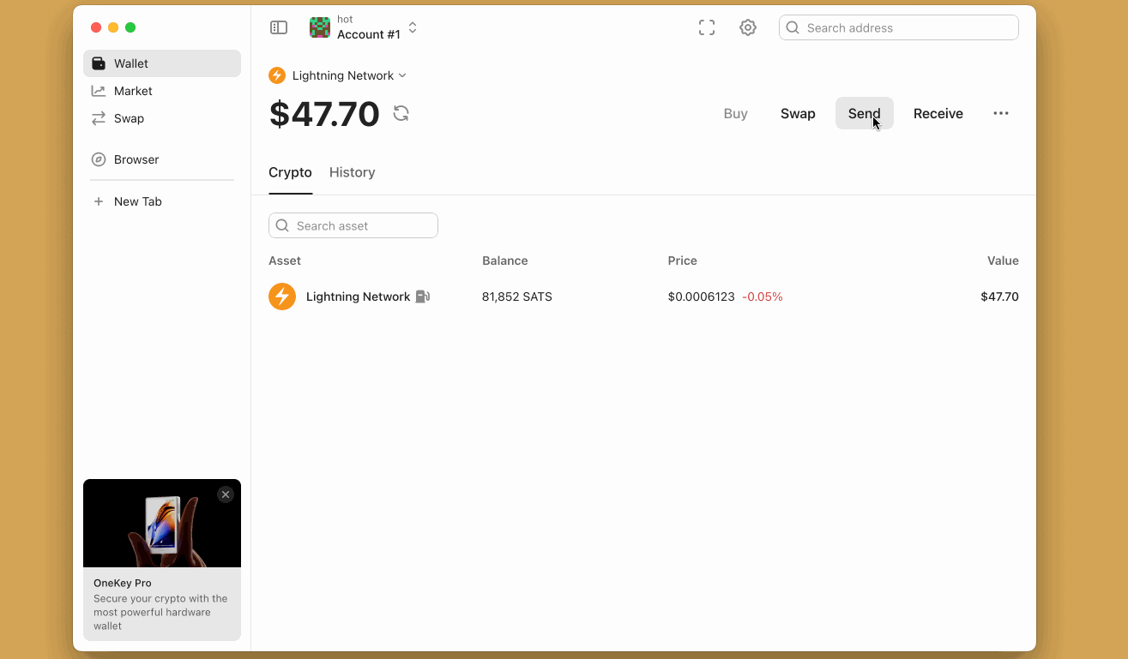
Task: Click the $47.70 total balance
Action: 324,114
